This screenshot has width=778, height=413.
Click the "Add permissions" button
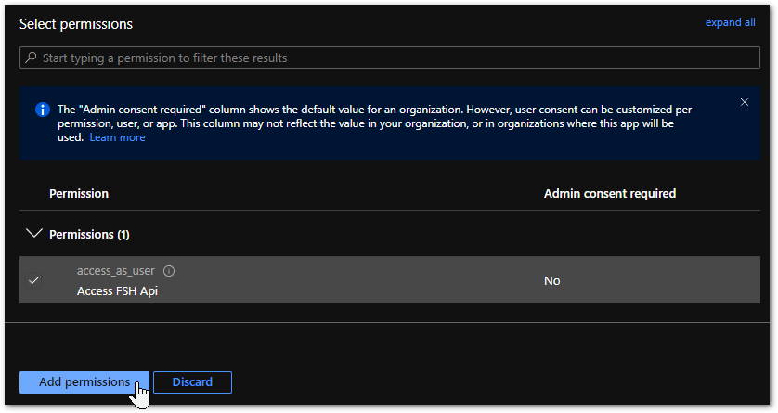84,381
